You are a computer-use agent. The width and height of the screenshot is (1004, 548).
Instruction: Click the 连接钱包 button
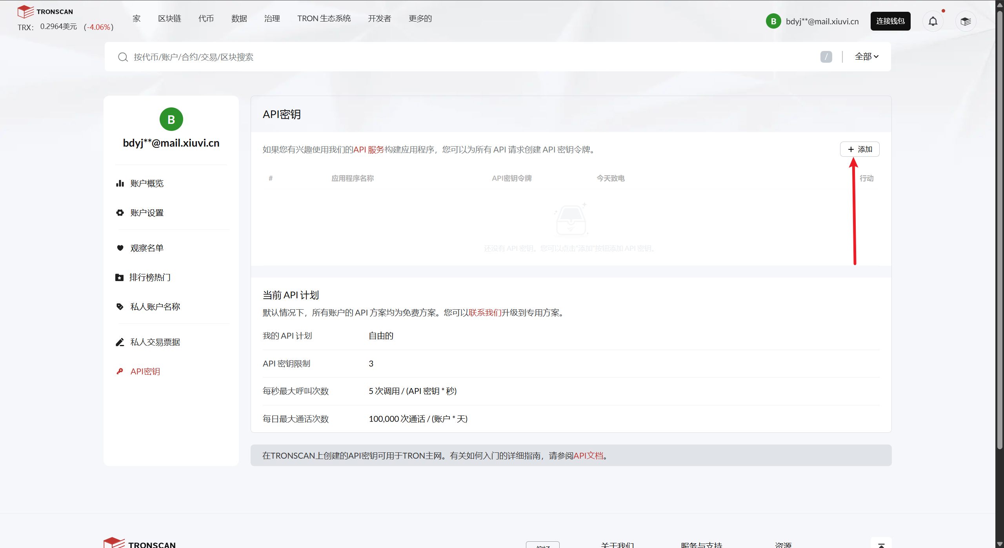click(x=890, y=21)
